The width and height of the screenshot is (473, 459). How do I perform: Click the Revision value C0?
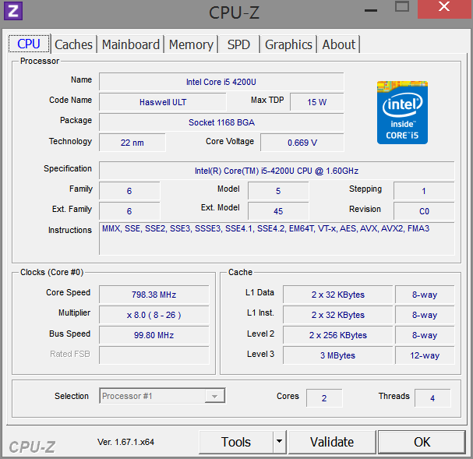(x=424, y=211)
